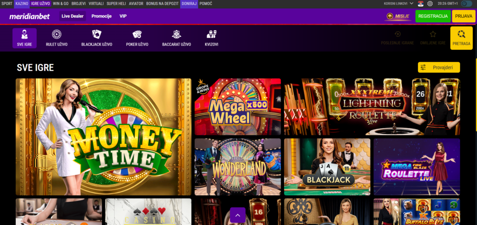Click the Pretraga search button
Image resolution: width=477 pixels, height=225 pixels.
point(461,38)
